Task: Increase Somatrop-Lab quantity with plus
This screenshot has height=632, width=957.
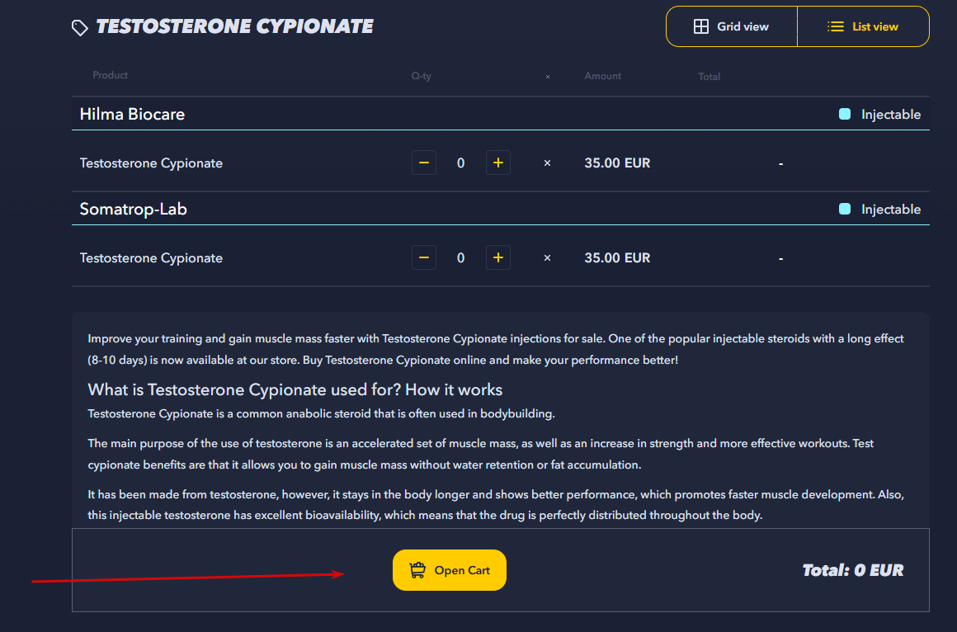Action: (x=497, y=257)
